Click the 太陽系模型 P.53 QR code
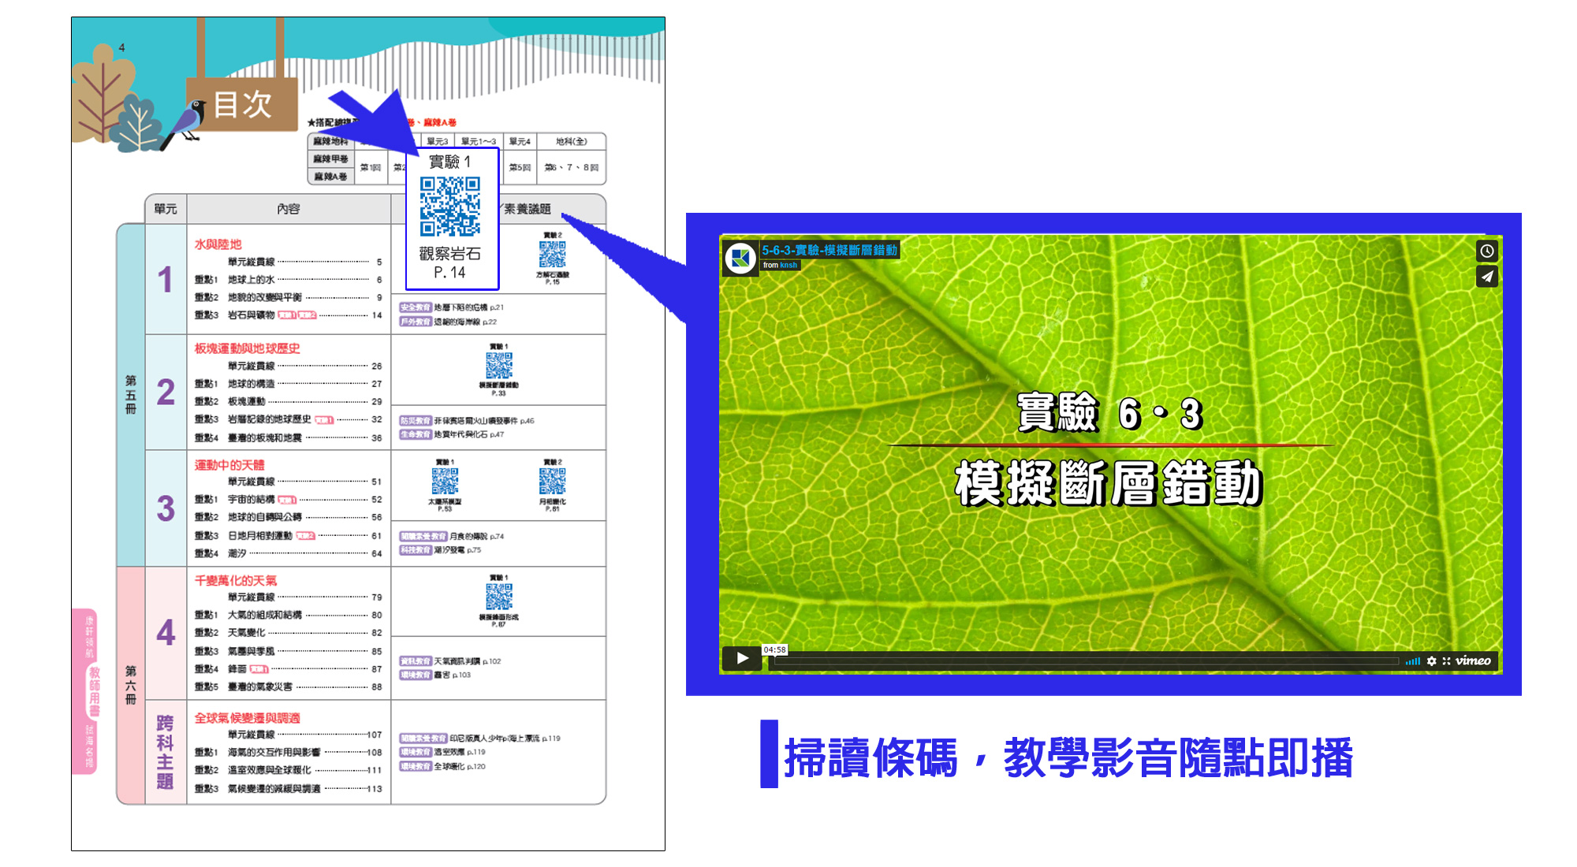The width and height of the screenshot is (1577, 867). (445, 481)
